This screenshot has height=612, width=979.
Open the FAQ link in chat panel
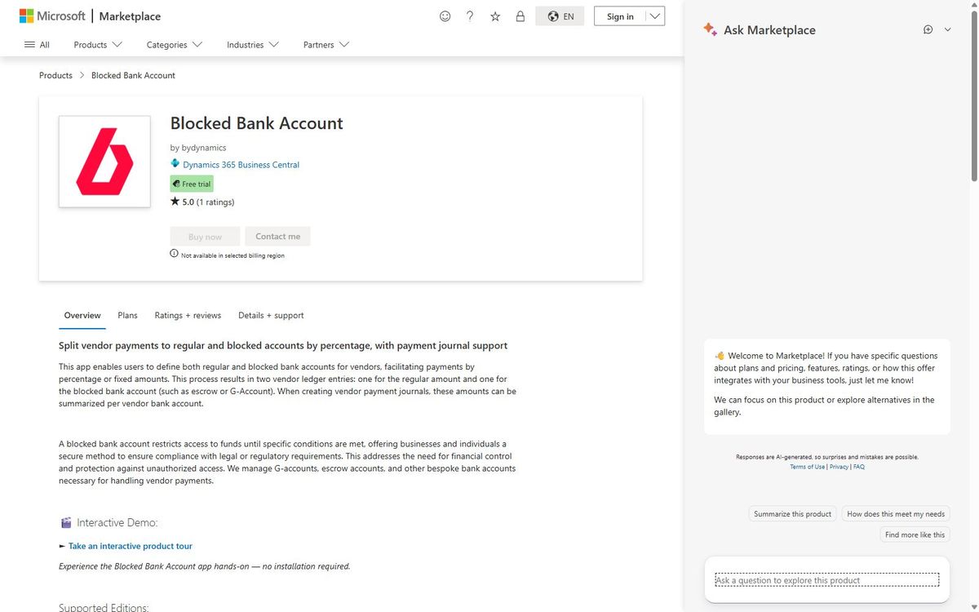[859, 467]
